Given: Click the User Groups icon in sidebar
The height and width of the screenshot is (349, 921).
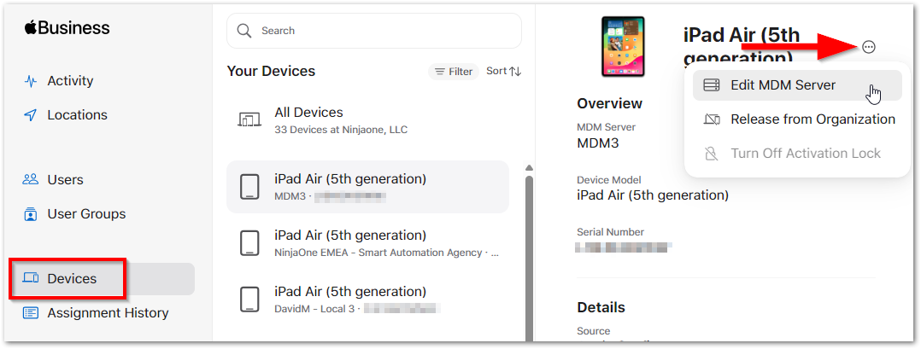Looking at the screenshot, I should coord(31,214).
